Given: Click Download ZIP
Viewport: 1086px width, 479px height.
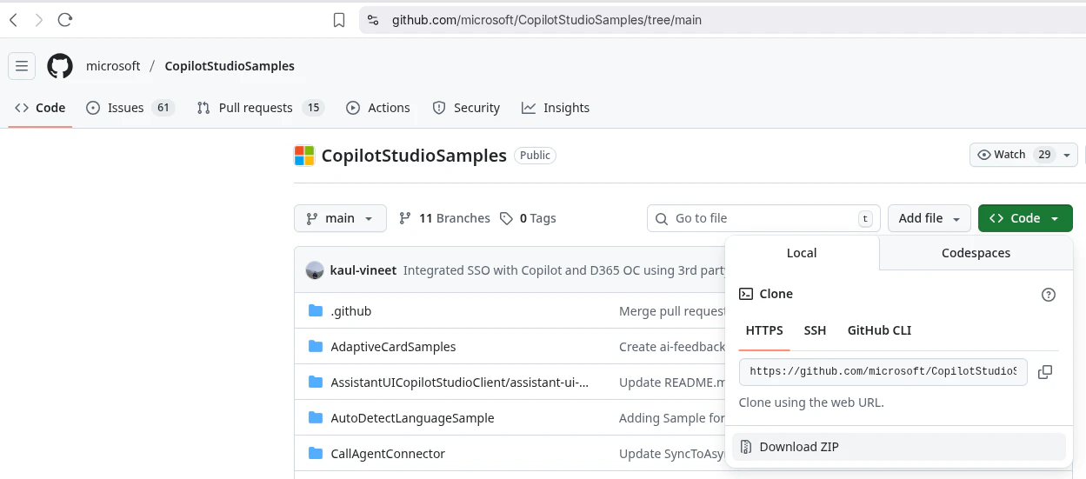Looking at the screenshot, I should tap(899, 447).
